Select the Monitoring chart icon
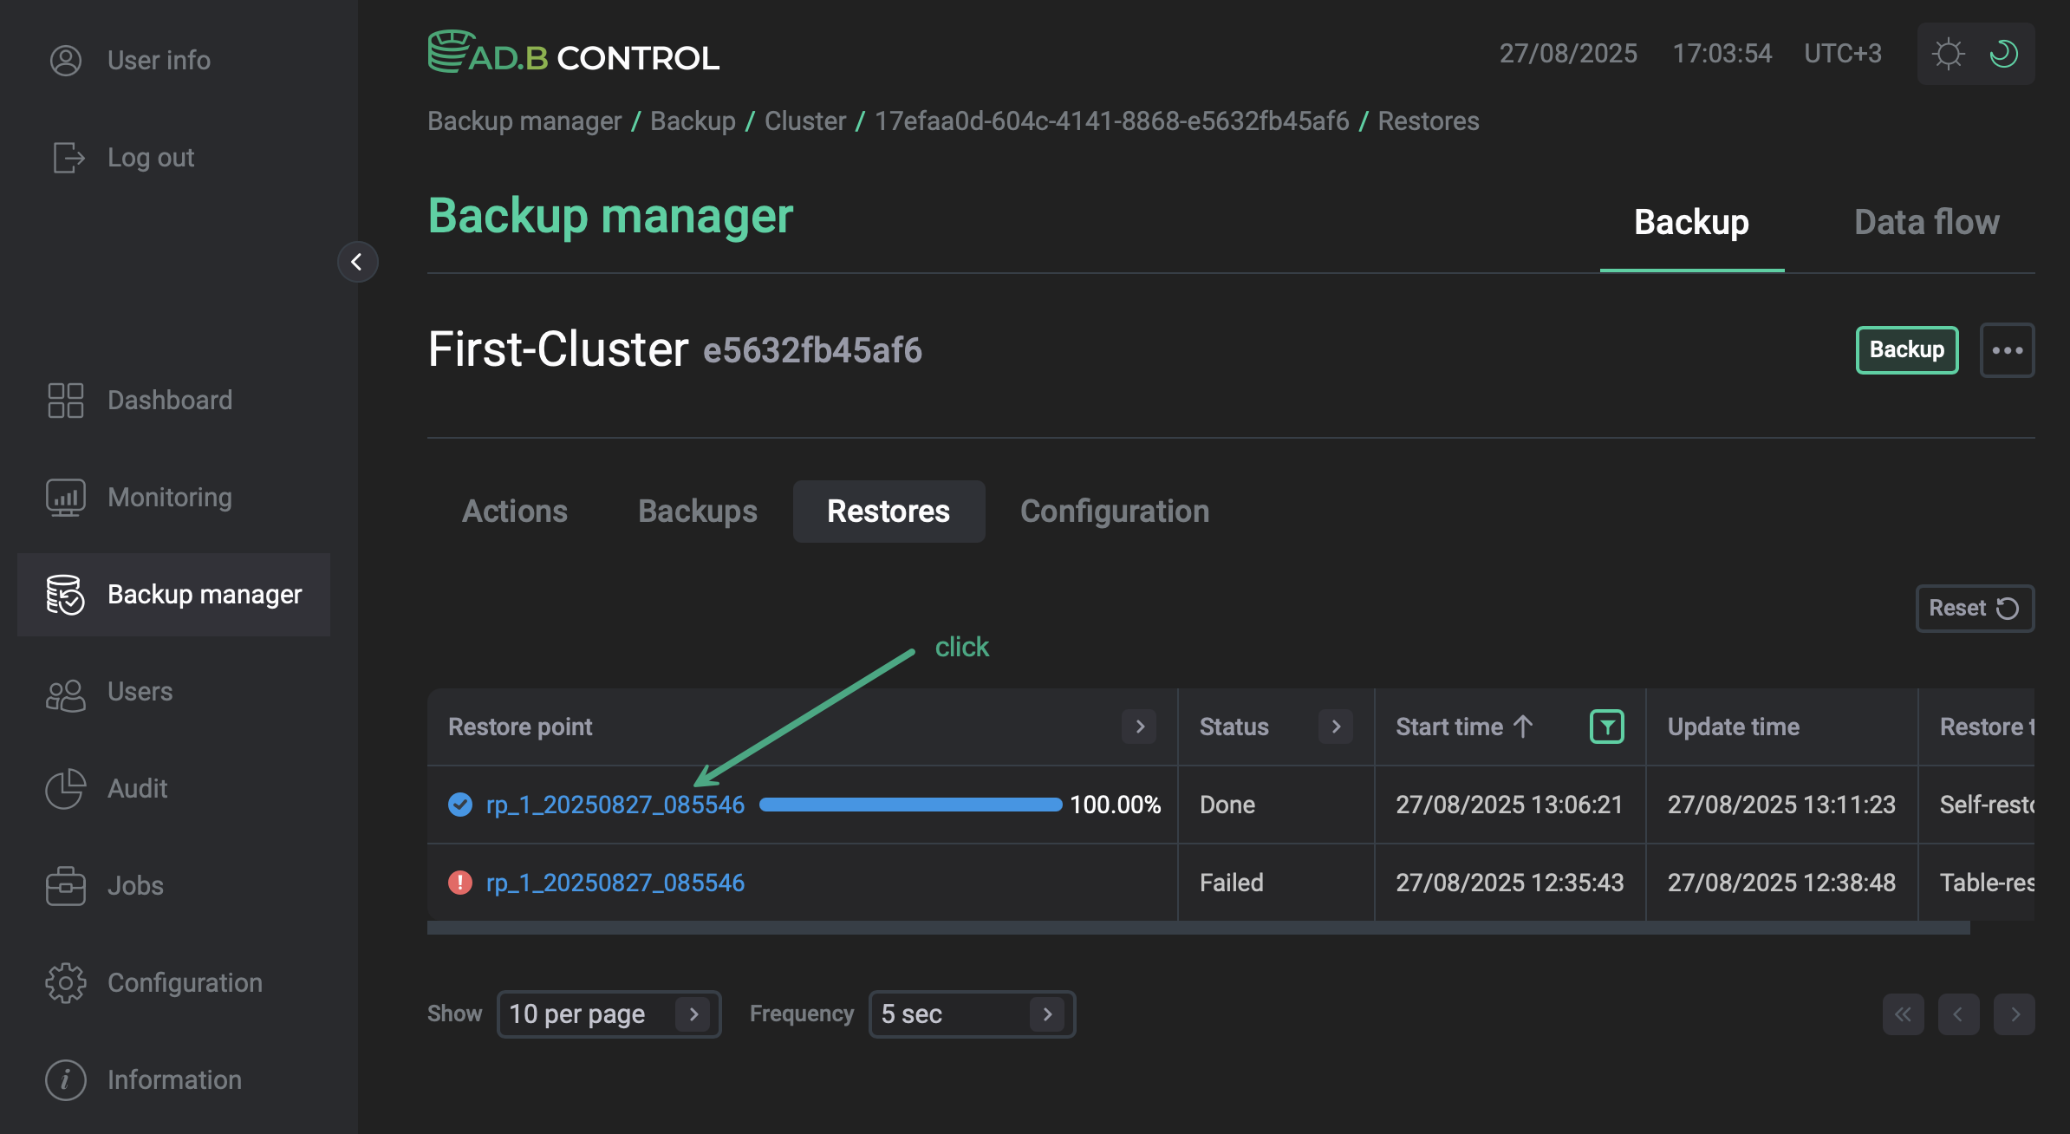The width and height of the screenshot is (2070, 1134). [x=65, y=497]
